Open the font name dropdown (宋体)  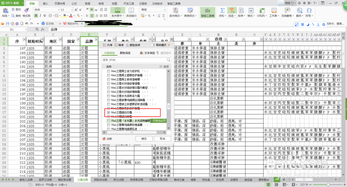coord(59,10)
